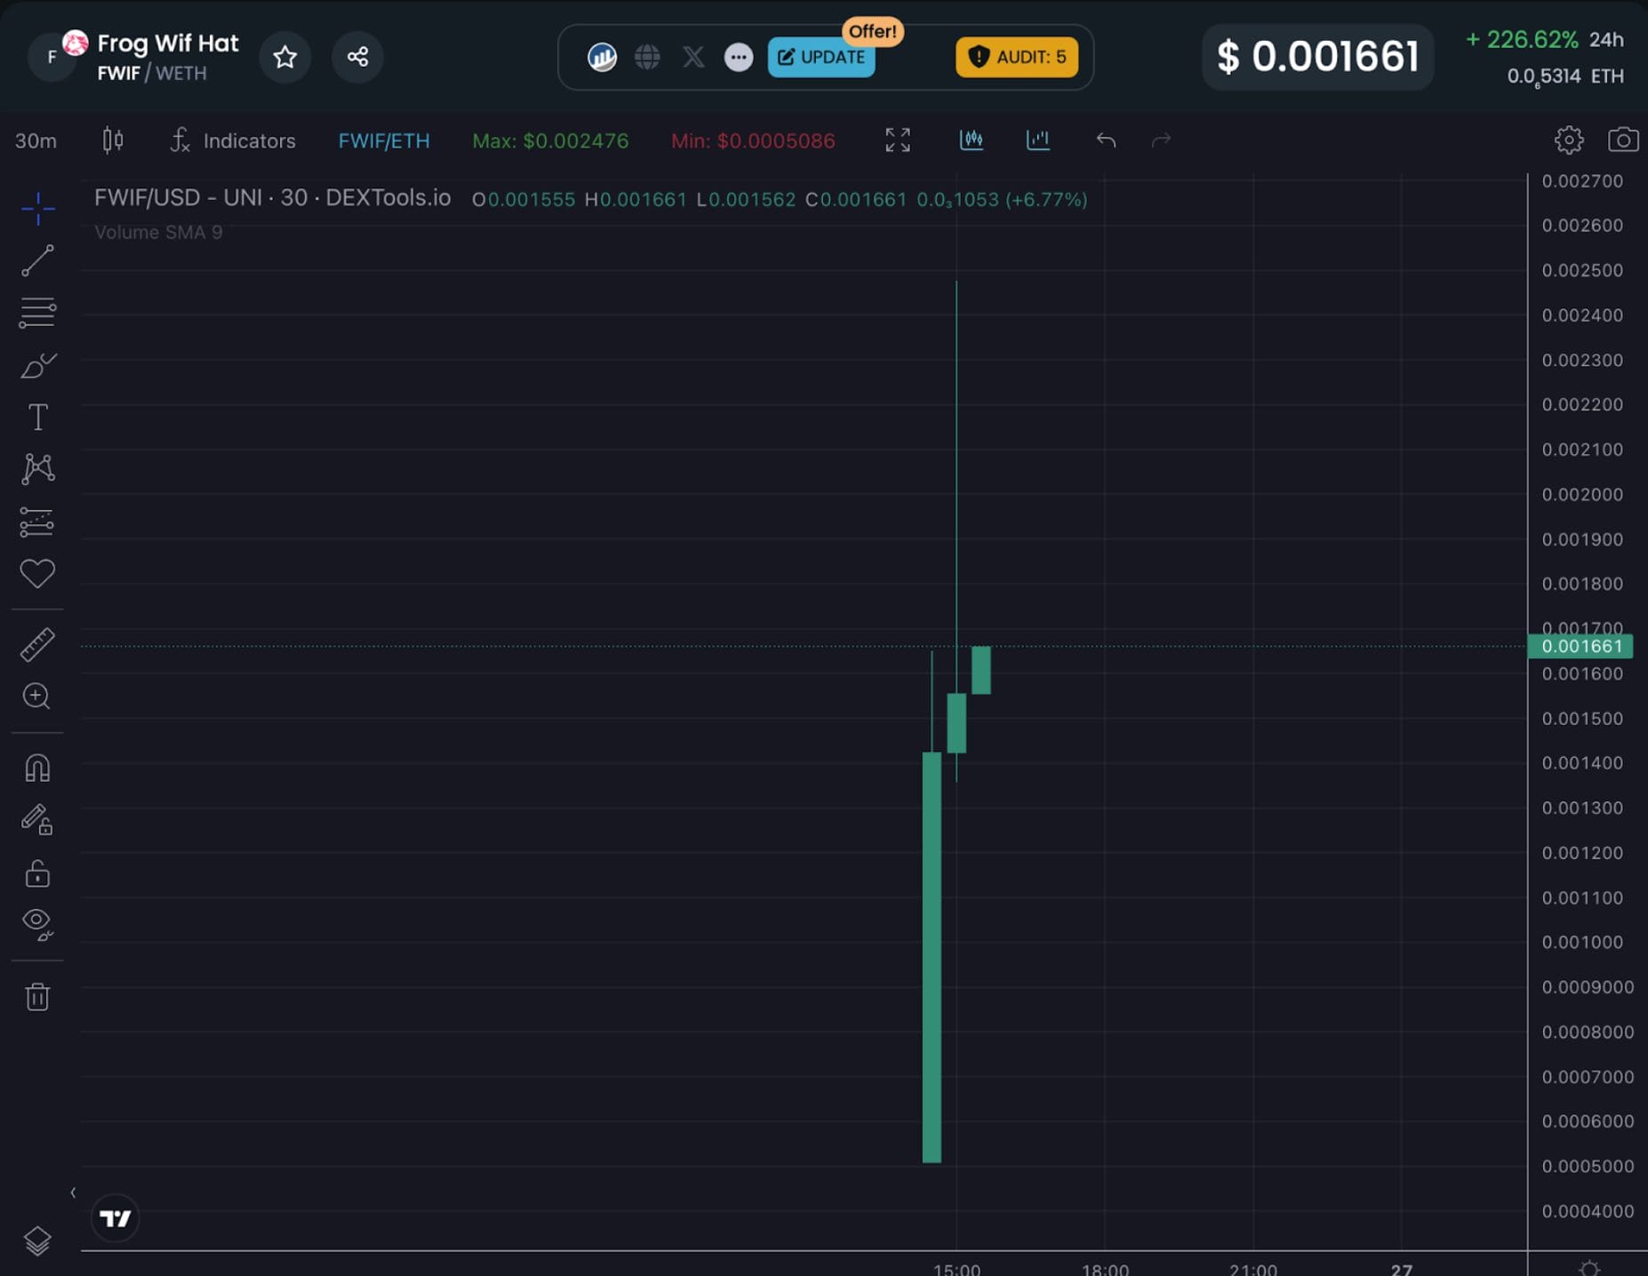Enable Magnet mode
1648x1276 pixels.
pyautogui.click(x=36, y=767)
